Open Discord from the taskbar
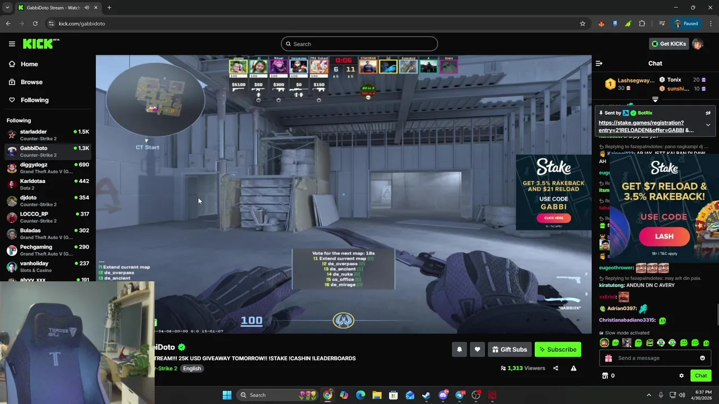Image resolution: width=719 pixels, height=404 pixels. (x=443, y=395)
